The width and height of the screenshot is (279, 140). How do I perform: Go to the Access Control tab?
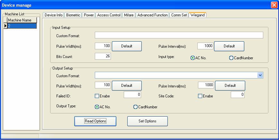pyautogui.click(x=109, y=15)
